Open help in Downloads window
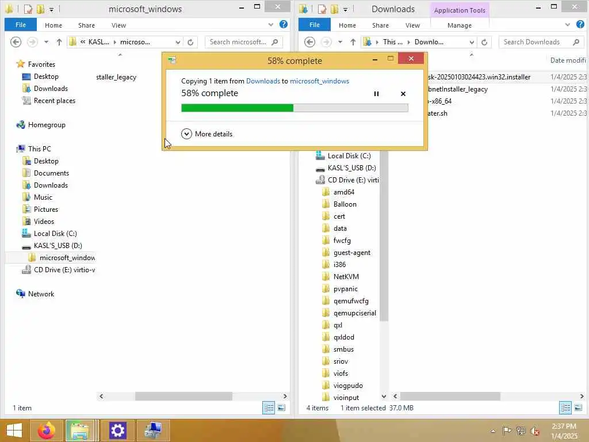 [580, 24]
